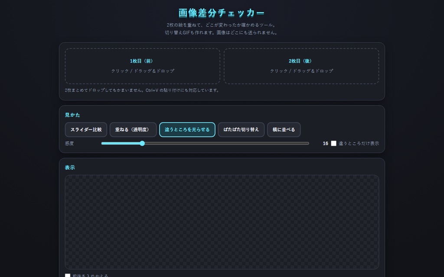The image size is (444, 277).
Task: Click the 感度 label
Action: tap(69, 144)
